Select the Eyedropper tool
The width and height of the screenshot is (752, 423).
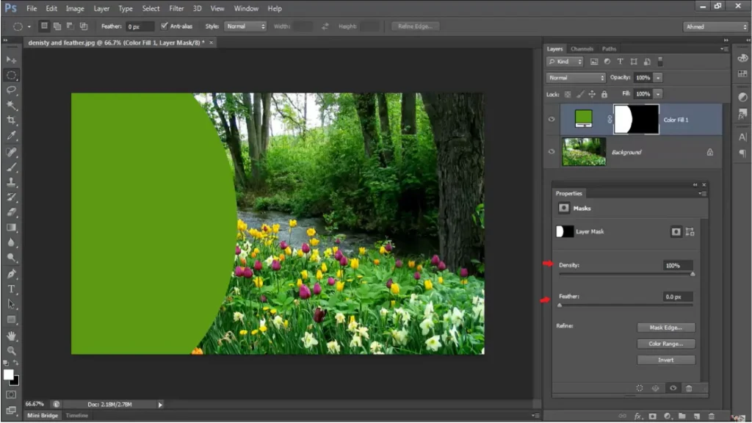coord(12,136)
